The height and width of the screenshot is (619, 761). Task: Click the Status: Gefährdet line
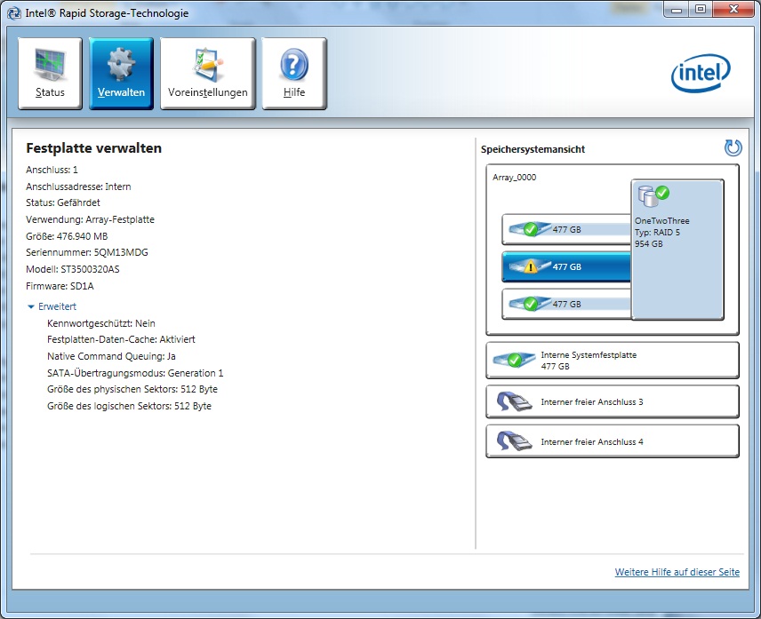(63, 202)
